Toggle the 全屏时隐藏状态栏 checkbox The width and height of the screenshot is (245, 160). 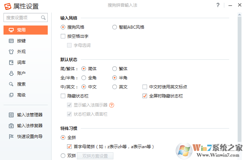click(x=145, y=96)
